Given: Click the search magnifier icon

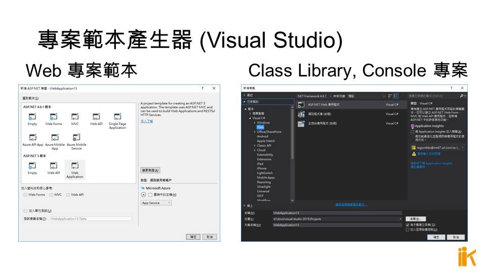Looking at the screenshot, I should click(x=462, y=96).
